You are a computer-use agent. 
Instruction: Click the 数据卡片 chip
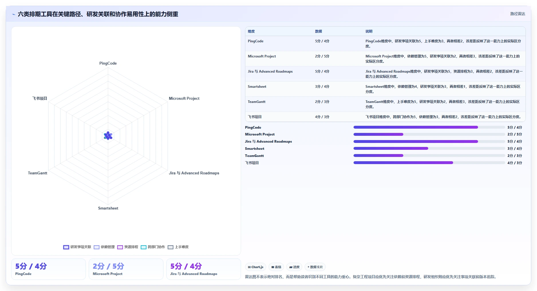pyautogui.click(x=315, y=267)
